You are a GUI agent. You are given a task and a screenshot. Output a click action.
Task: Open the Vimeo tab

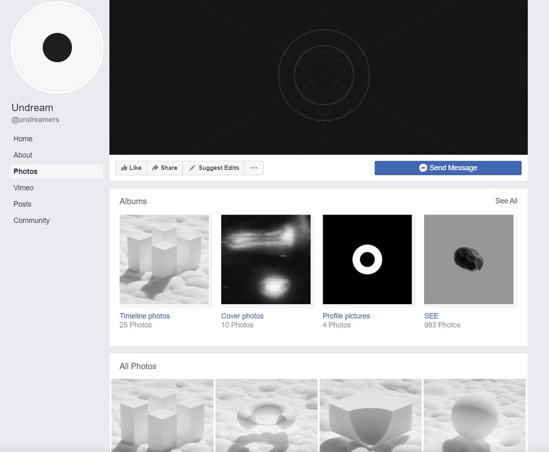tap(23, 188)
